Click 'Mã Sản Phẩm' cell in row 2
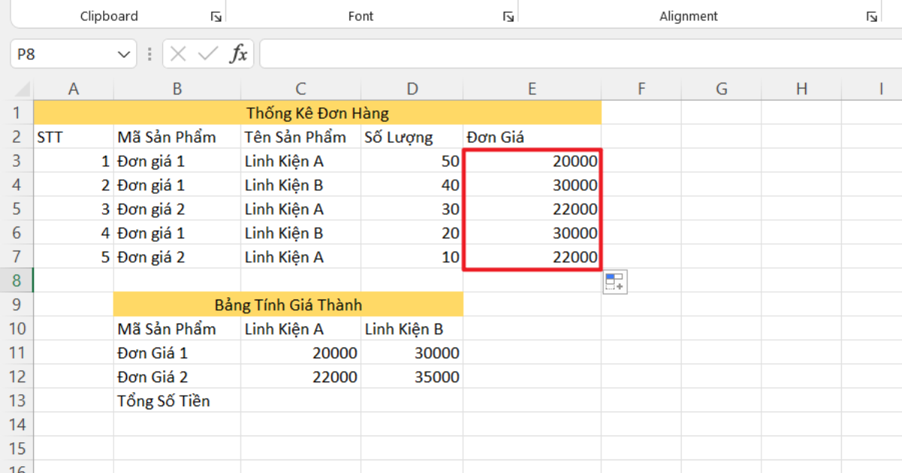This screenshot has width=902, height=473. (177, 137)
